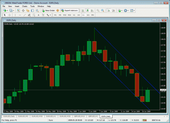The image size is (170, 123).
Task: Choose the text label 'T' tool
Action: pyautogui.click(x=43, y=15)
